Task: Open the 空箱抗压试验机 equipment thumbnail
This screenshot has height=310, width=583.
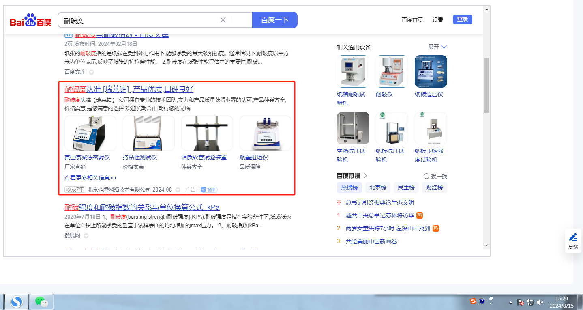Action: coord(353,128)
